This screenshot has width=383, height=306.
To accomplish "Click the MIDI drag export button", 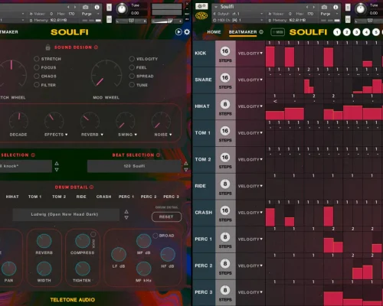I will pyautogui.click(x=277, y=32).
